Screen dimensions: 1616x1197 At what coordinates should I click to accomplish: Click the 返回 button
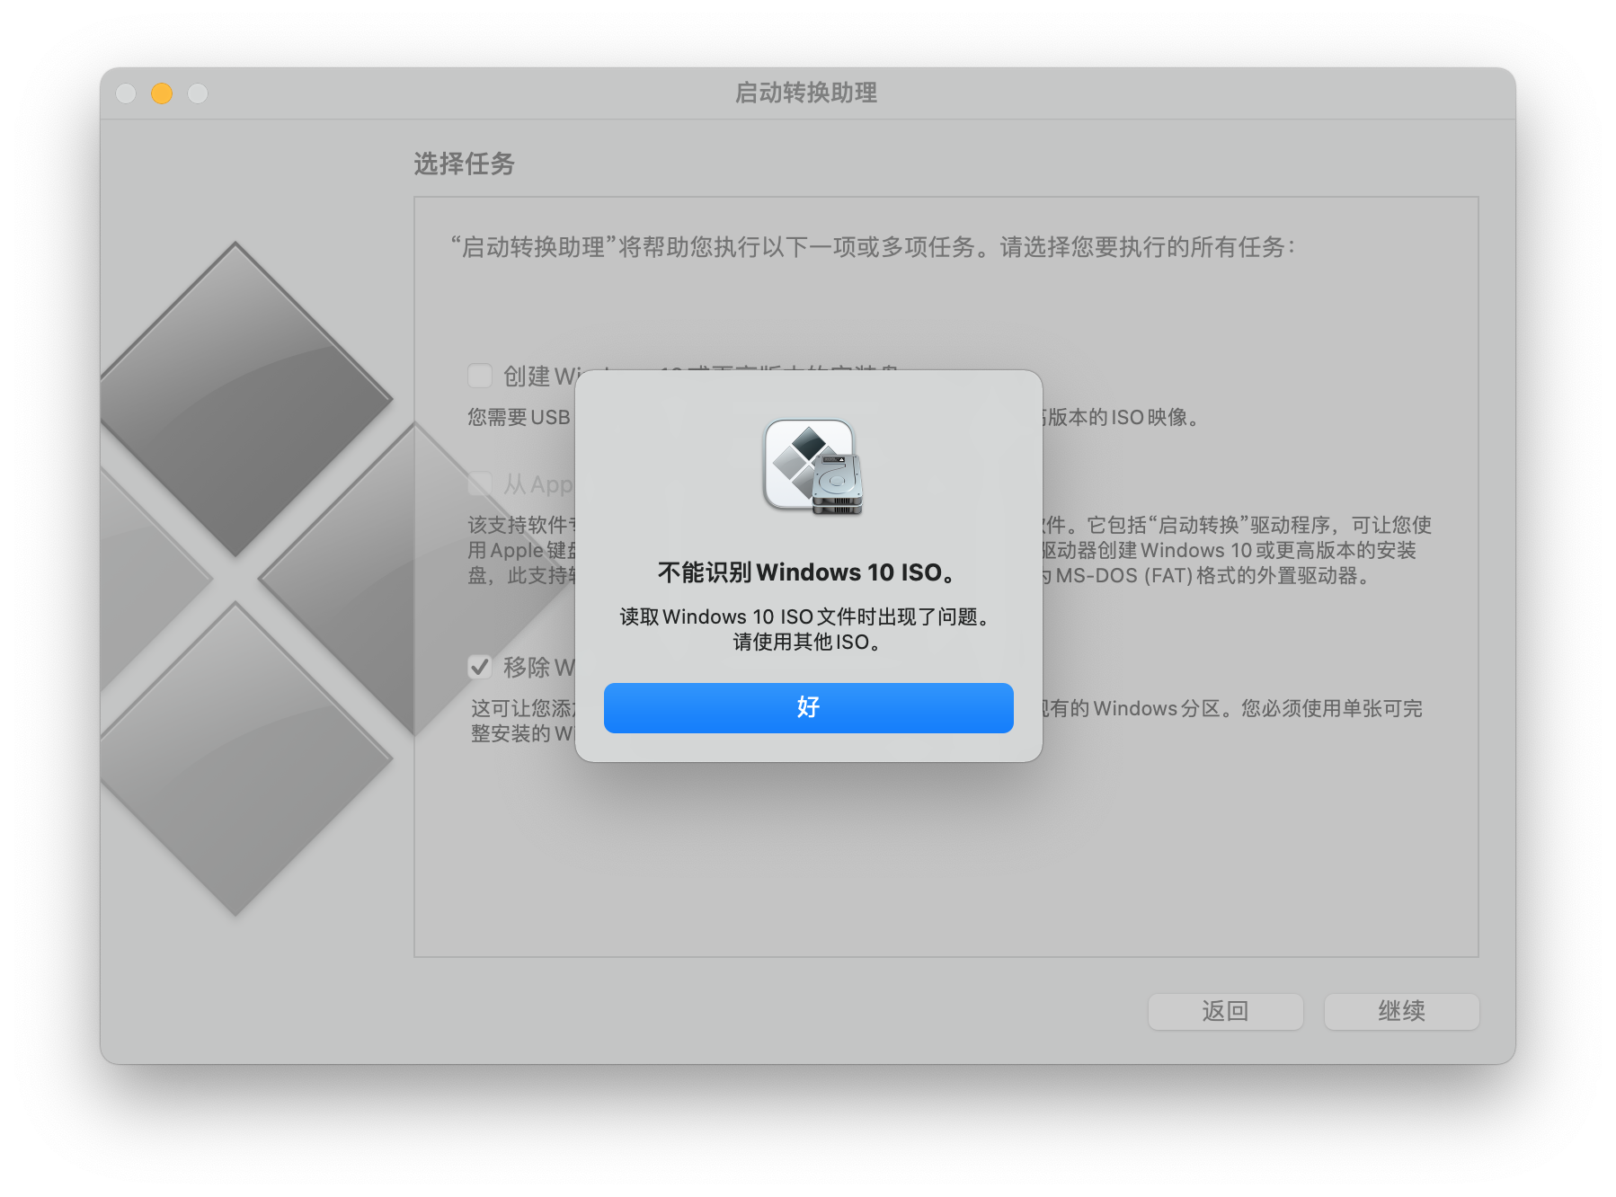coord(1225,1011)
